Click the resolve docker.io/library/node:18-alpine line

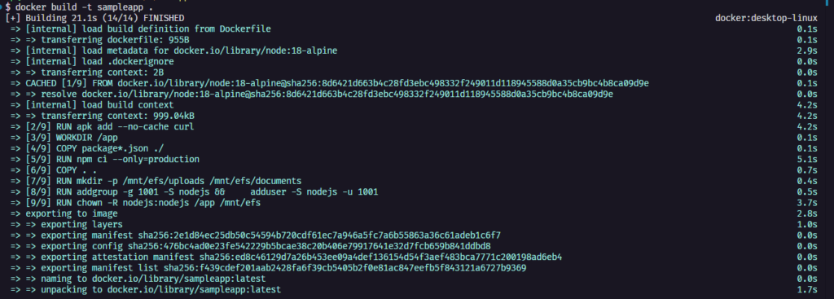[x=312, y=95]
